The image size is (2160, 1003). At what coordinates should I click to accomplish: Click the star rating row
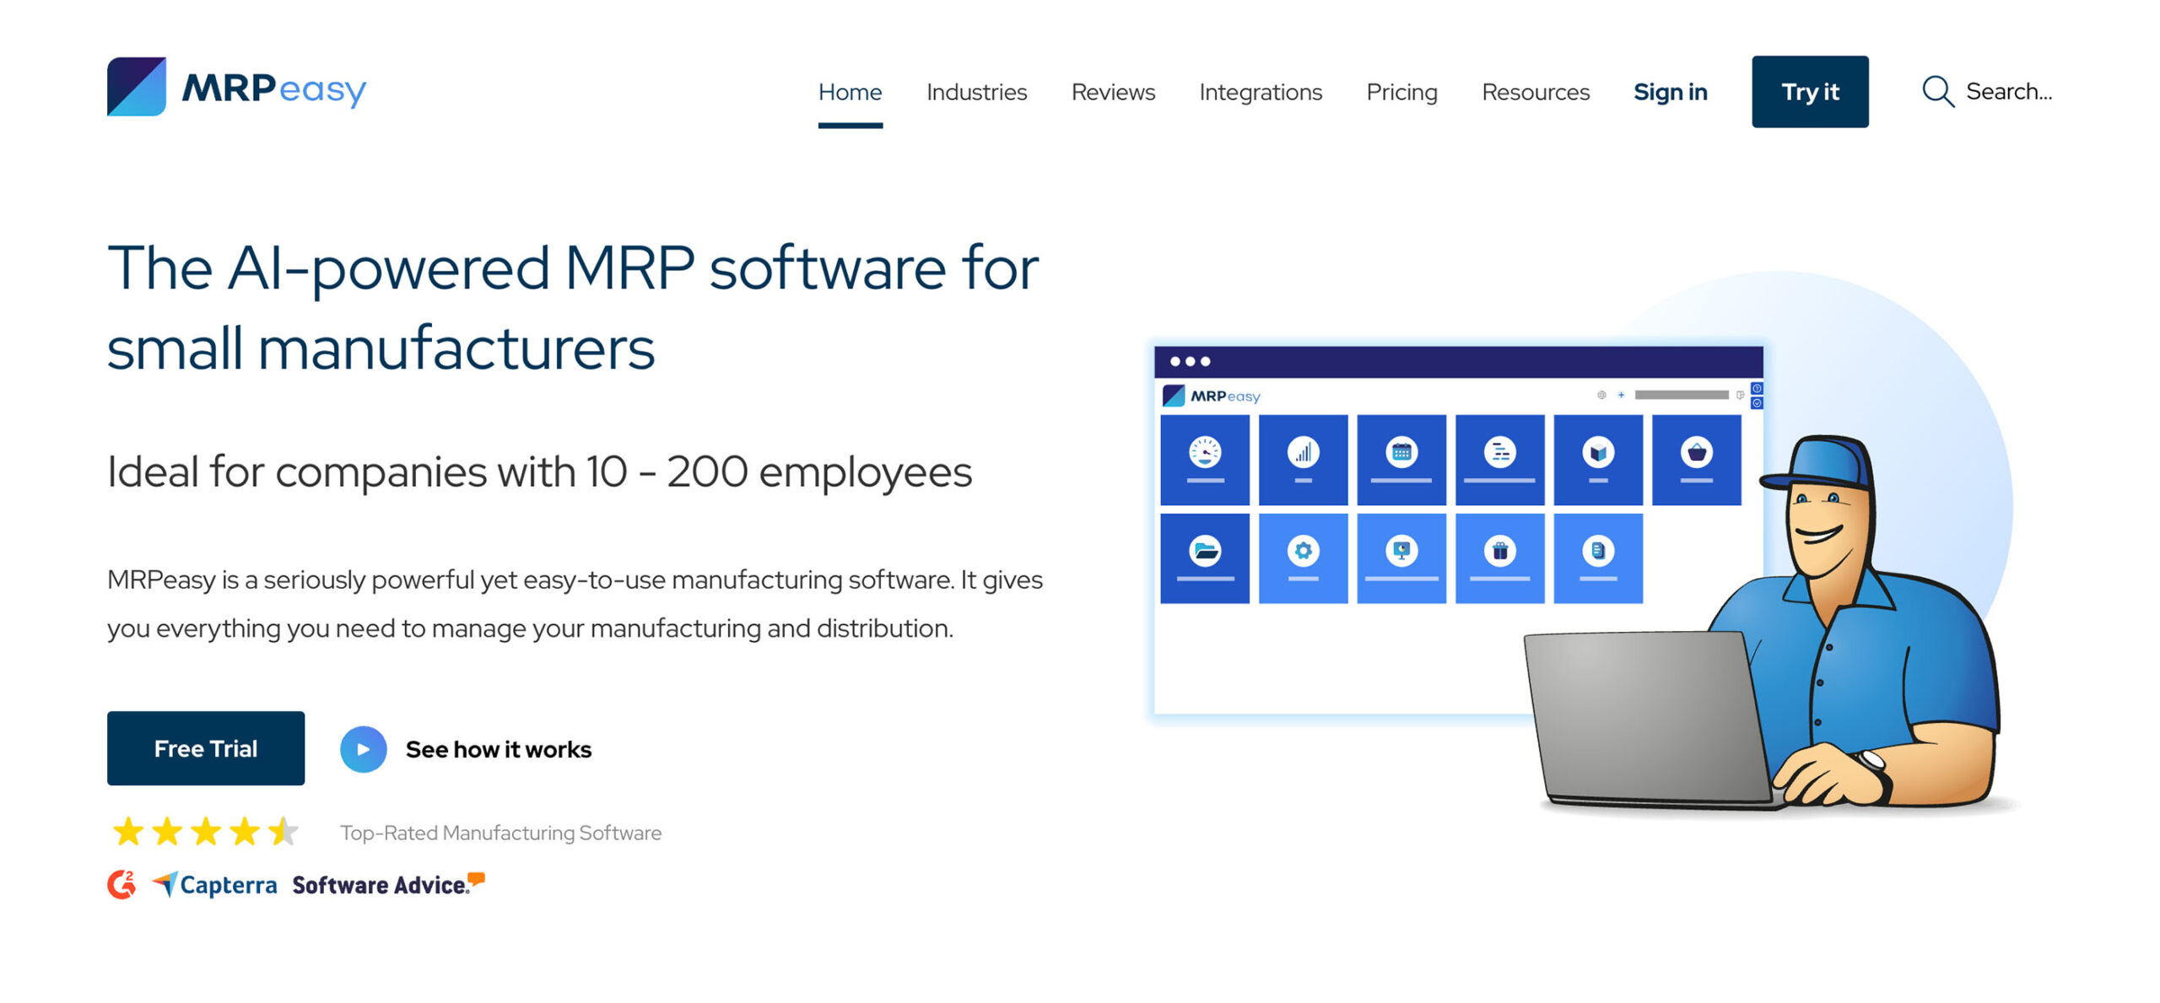click(x=205, y=832)
